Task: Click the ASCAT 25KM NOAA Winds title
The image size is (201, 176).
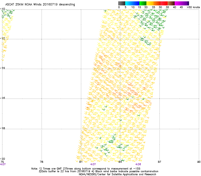Action: (40, 5)
